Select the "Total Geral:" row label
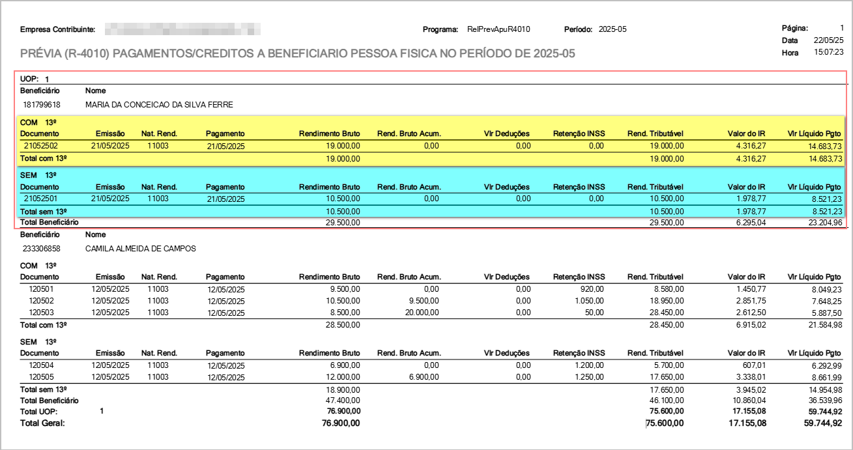The image size is (853, 450). pos(43,423)
